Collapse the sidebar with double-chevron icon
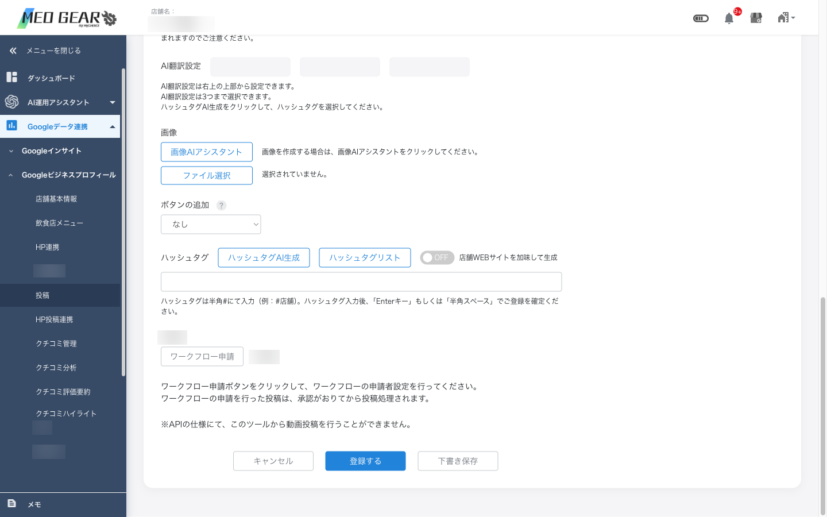Viewport: 827px width, 517px height. (x=13, y=51)
